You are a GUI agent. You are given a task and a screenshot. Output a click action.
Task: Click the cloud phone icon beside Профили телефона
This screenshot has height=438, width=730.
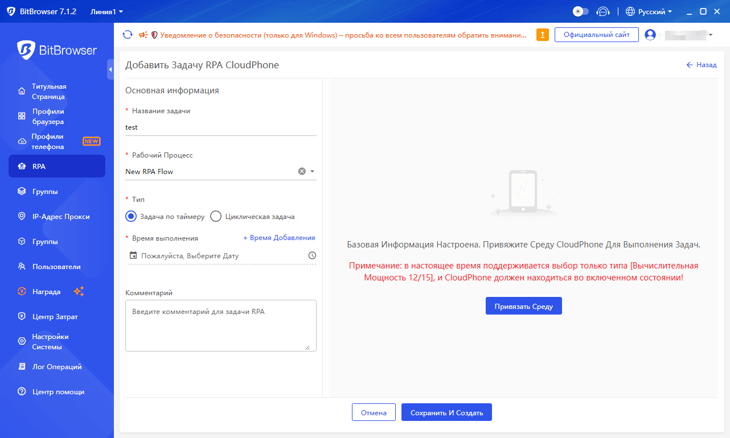click(x=22, y=141)
